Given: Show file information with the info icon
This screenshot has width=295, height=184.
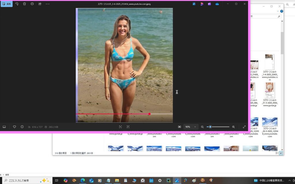Looking at the screenshot, I should point(22,127).
